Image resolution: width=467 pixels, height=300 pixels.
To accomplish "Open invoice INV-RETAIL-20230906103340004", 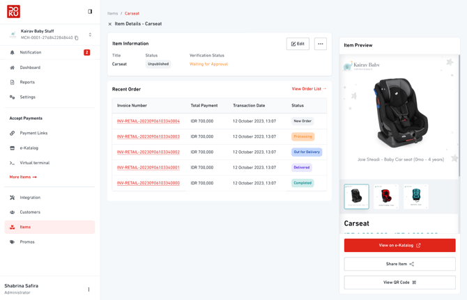I will click(x=148, y=121).
